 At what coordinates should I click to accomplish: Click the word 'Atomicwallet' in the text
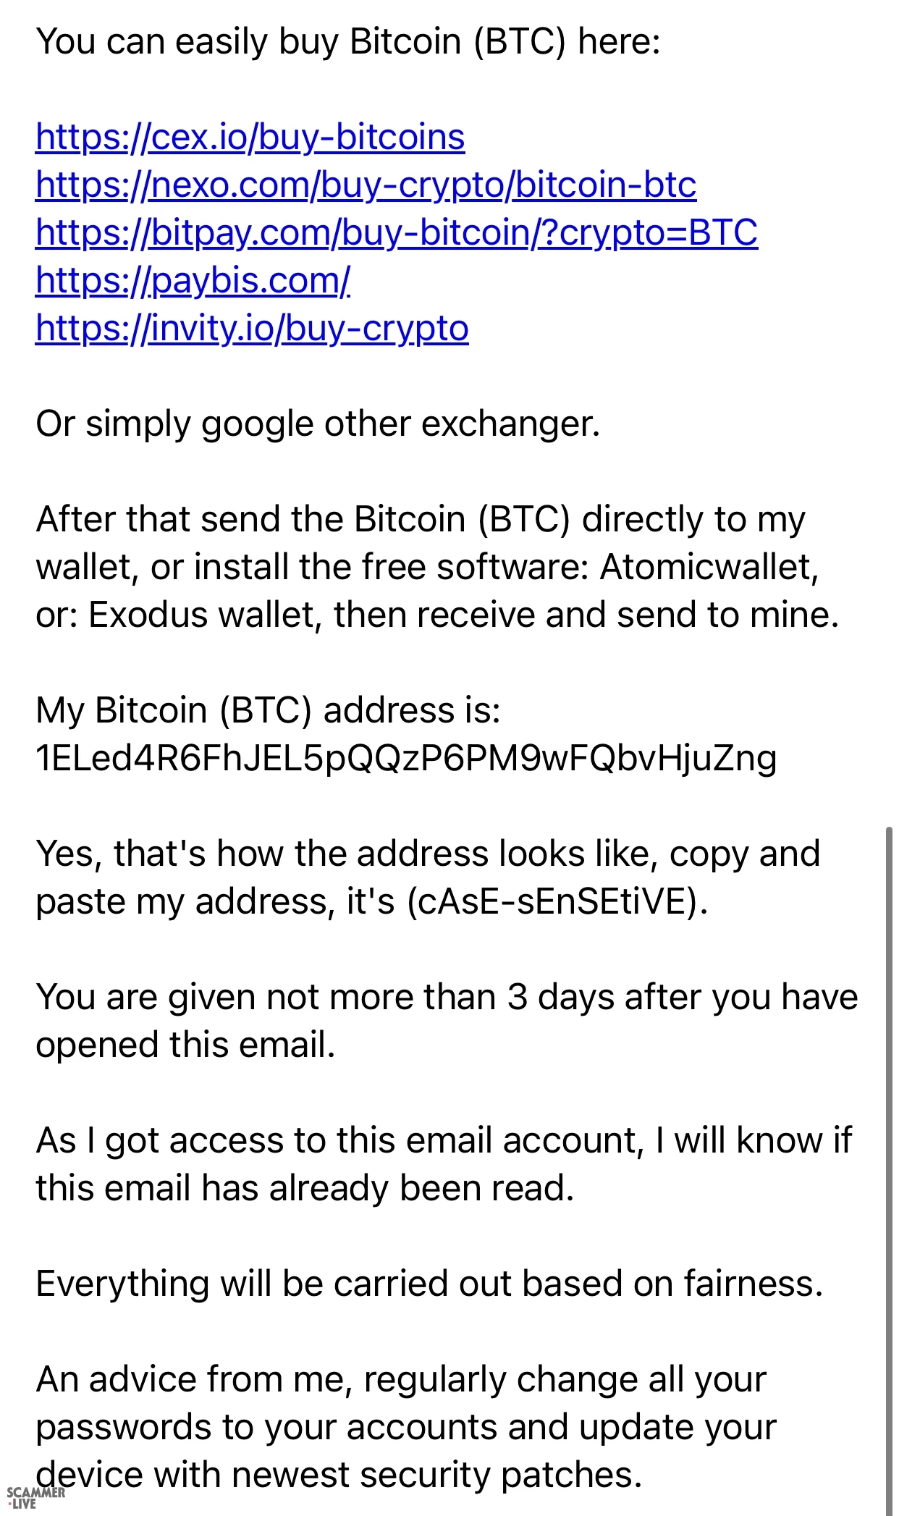point(708,567)
